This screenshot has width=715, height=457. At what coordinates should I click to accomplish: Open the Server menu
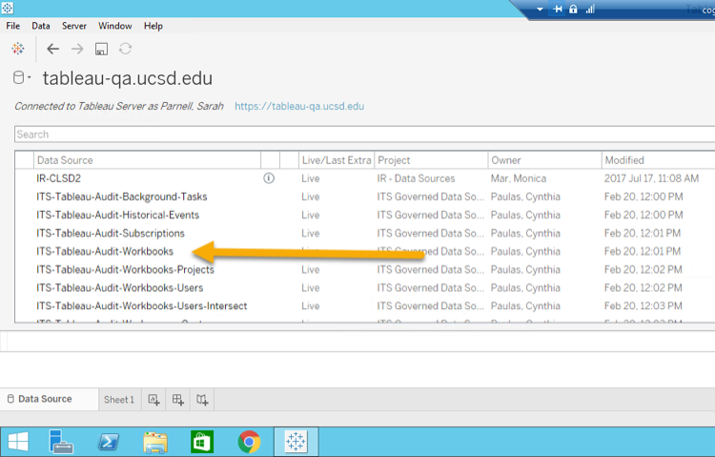(x=73, y=26)
